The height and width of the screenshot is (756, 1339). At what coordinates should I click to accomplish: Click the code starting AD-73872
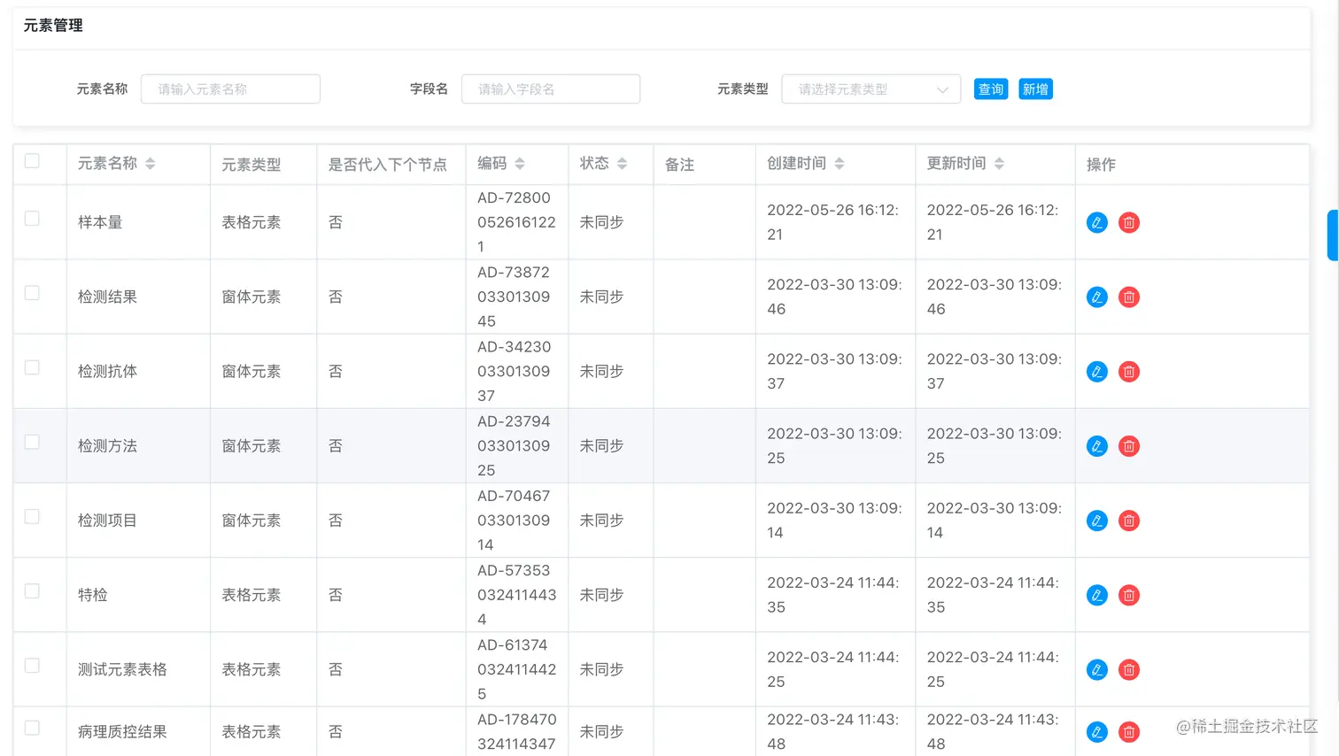pos(514,297)
